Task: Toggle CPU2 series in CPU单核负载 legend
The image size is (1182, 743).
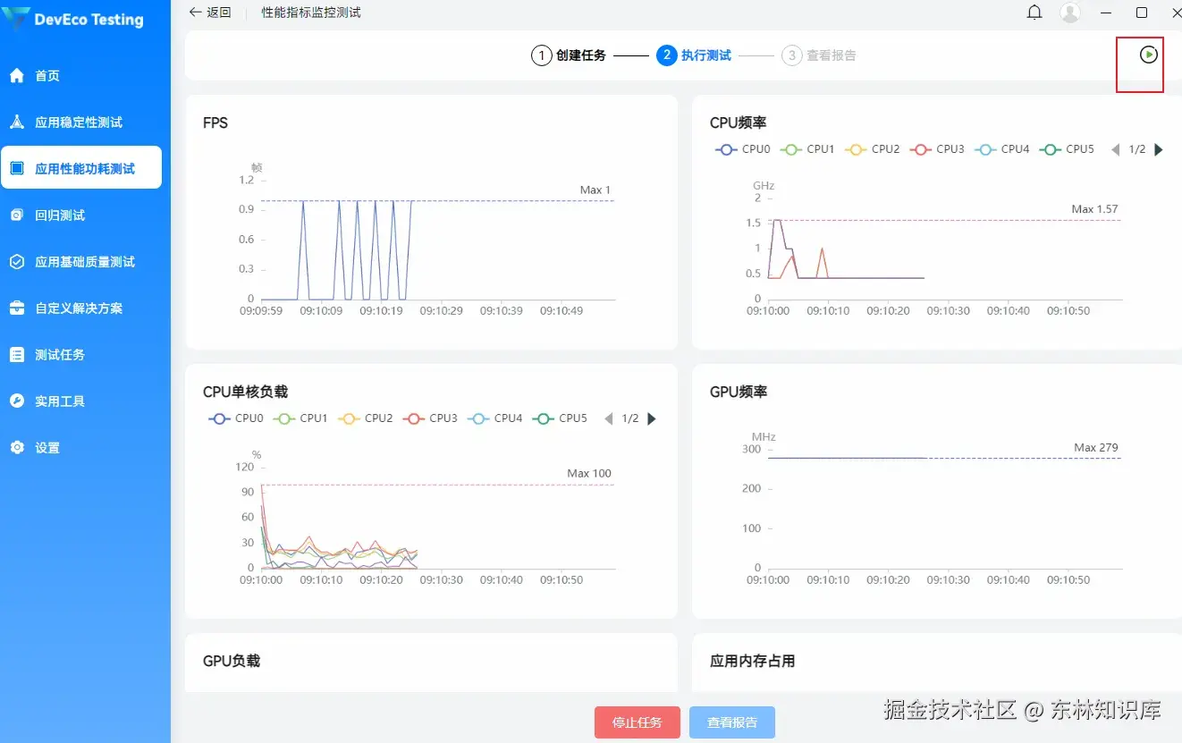Action: point(366,418)
